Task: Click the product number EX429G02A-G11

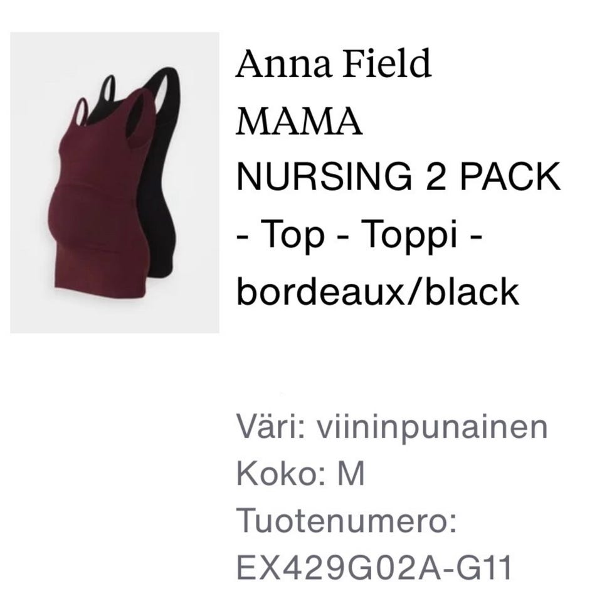Action: (x=374, y=567)
